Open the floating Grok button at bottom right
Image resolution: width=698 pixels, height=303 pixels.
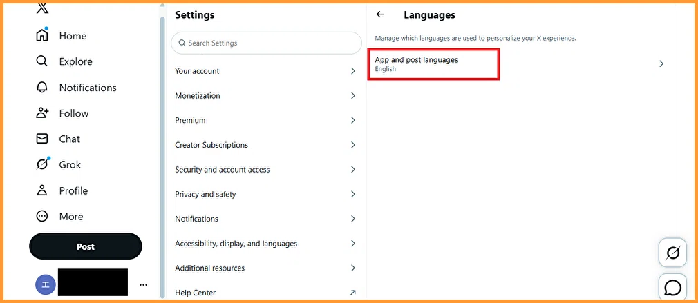point(672,253)
